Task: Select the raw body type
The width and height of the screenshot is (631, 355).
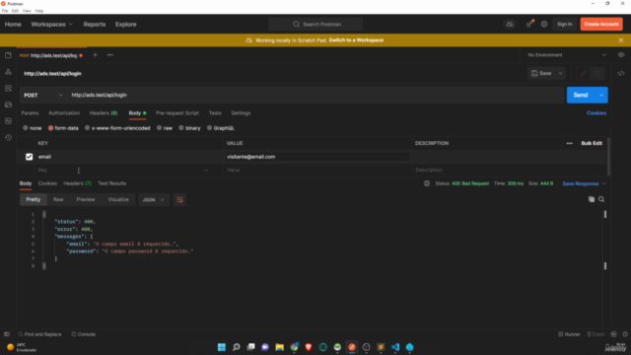Action: pos(165,128)
